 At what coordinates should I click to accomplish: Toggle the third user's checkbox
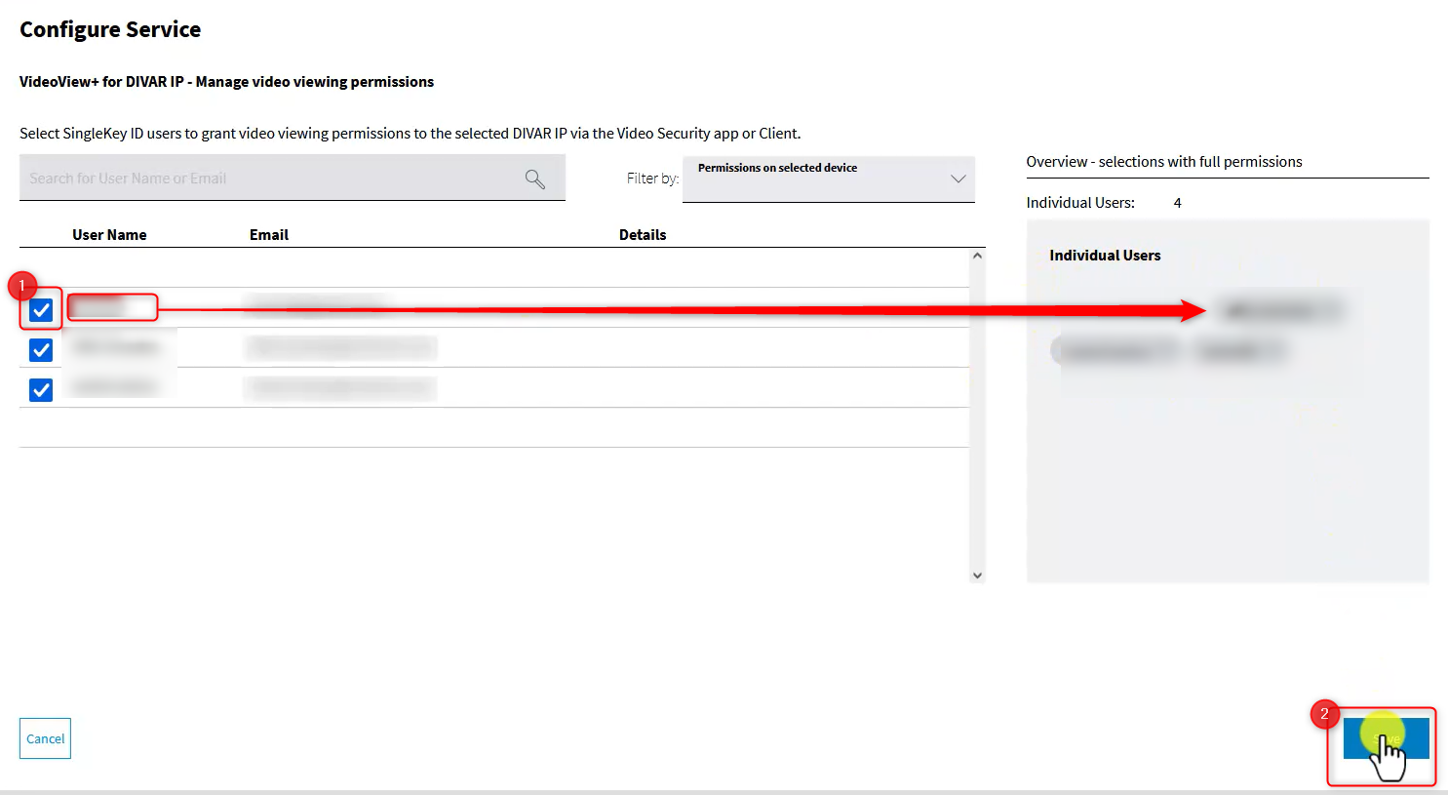point(41,390)
